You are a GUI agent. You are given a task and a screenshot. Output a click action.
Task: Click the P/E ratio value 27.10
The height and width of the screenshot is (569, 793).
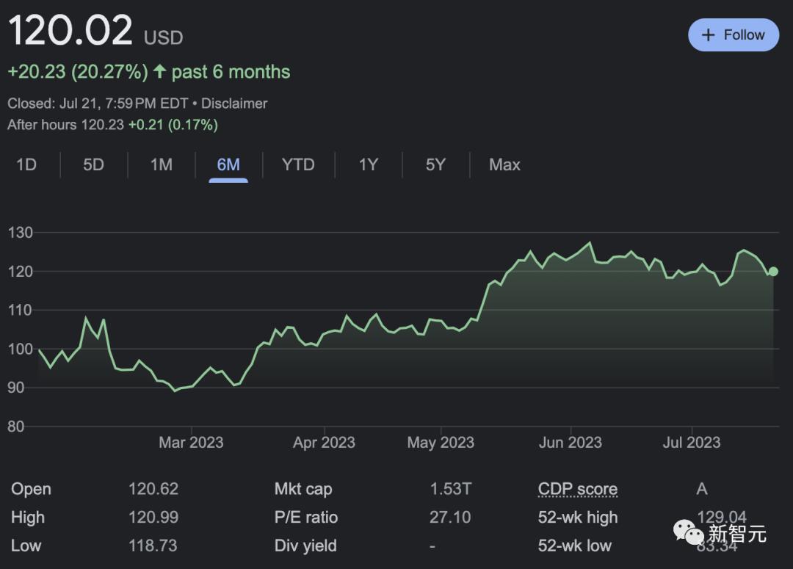coord(450,518)
